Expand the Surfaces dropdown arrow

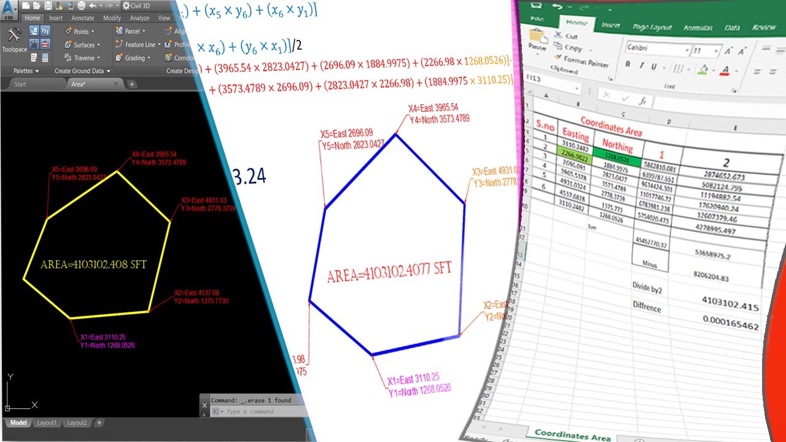98,45
